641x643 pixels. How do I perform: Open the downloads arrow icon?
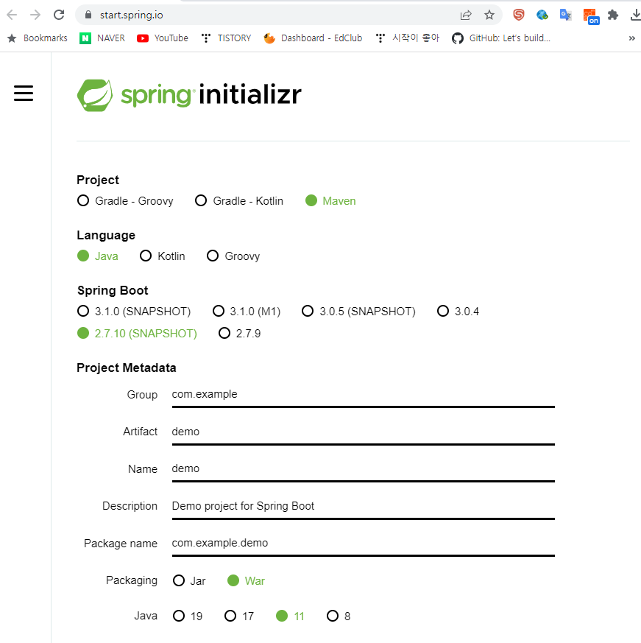coord(635,15)
